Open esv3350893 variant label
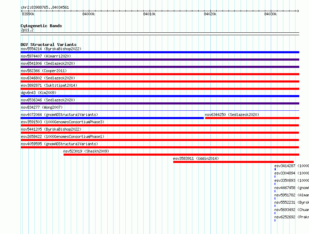Screen dimensions: 309x234 click(x=292, y=180)
